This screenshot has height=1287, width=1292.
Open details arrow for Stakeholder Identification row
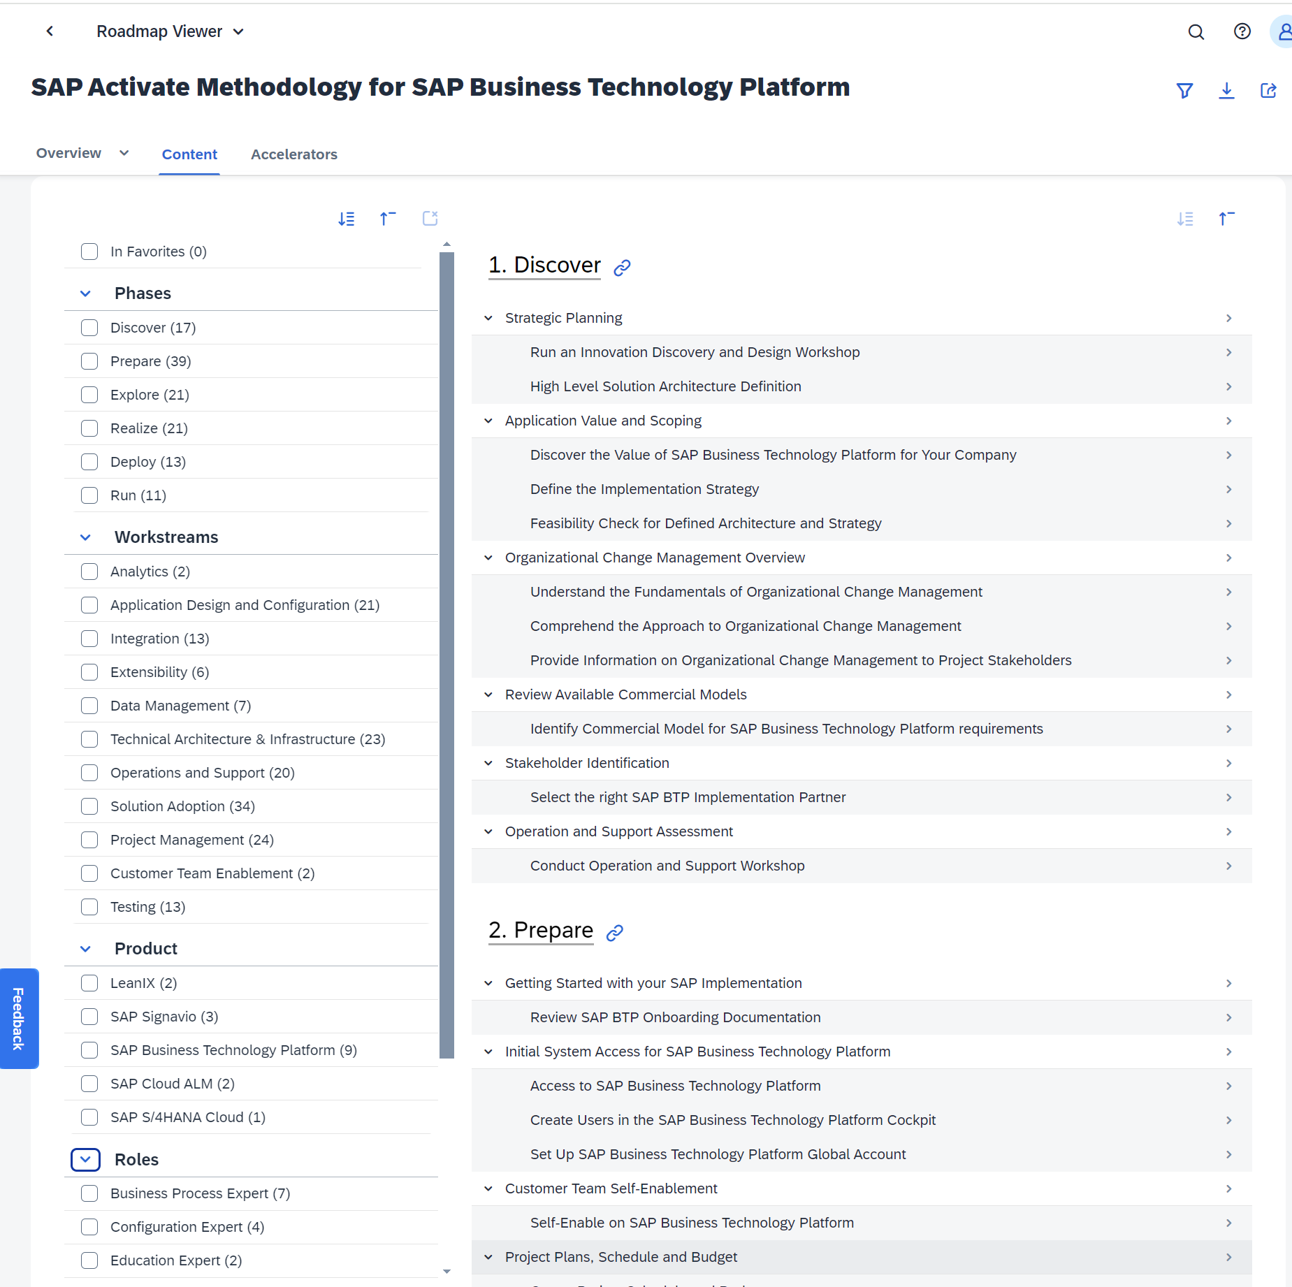coord(1228,763)
